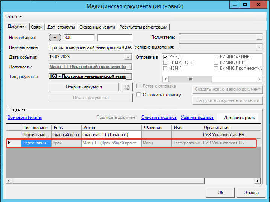Click the Автор column header

[111, 128]
